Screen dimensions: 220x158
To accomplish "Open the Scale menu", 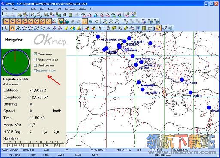I will click(34, 9).
